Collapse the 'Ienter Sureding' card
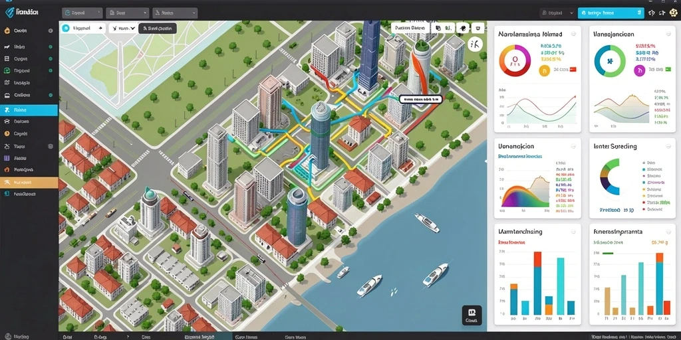The width and height of the screenshot is (681, 340). [x=668, y=146]
